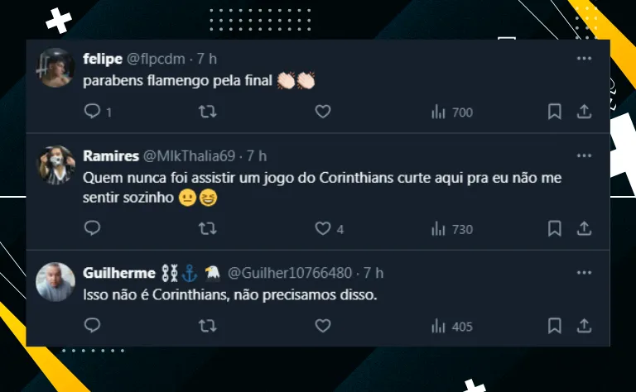Share the Ramires tweet
The height and width of the screenshot is (392, 636).
(x=584, y=228)
